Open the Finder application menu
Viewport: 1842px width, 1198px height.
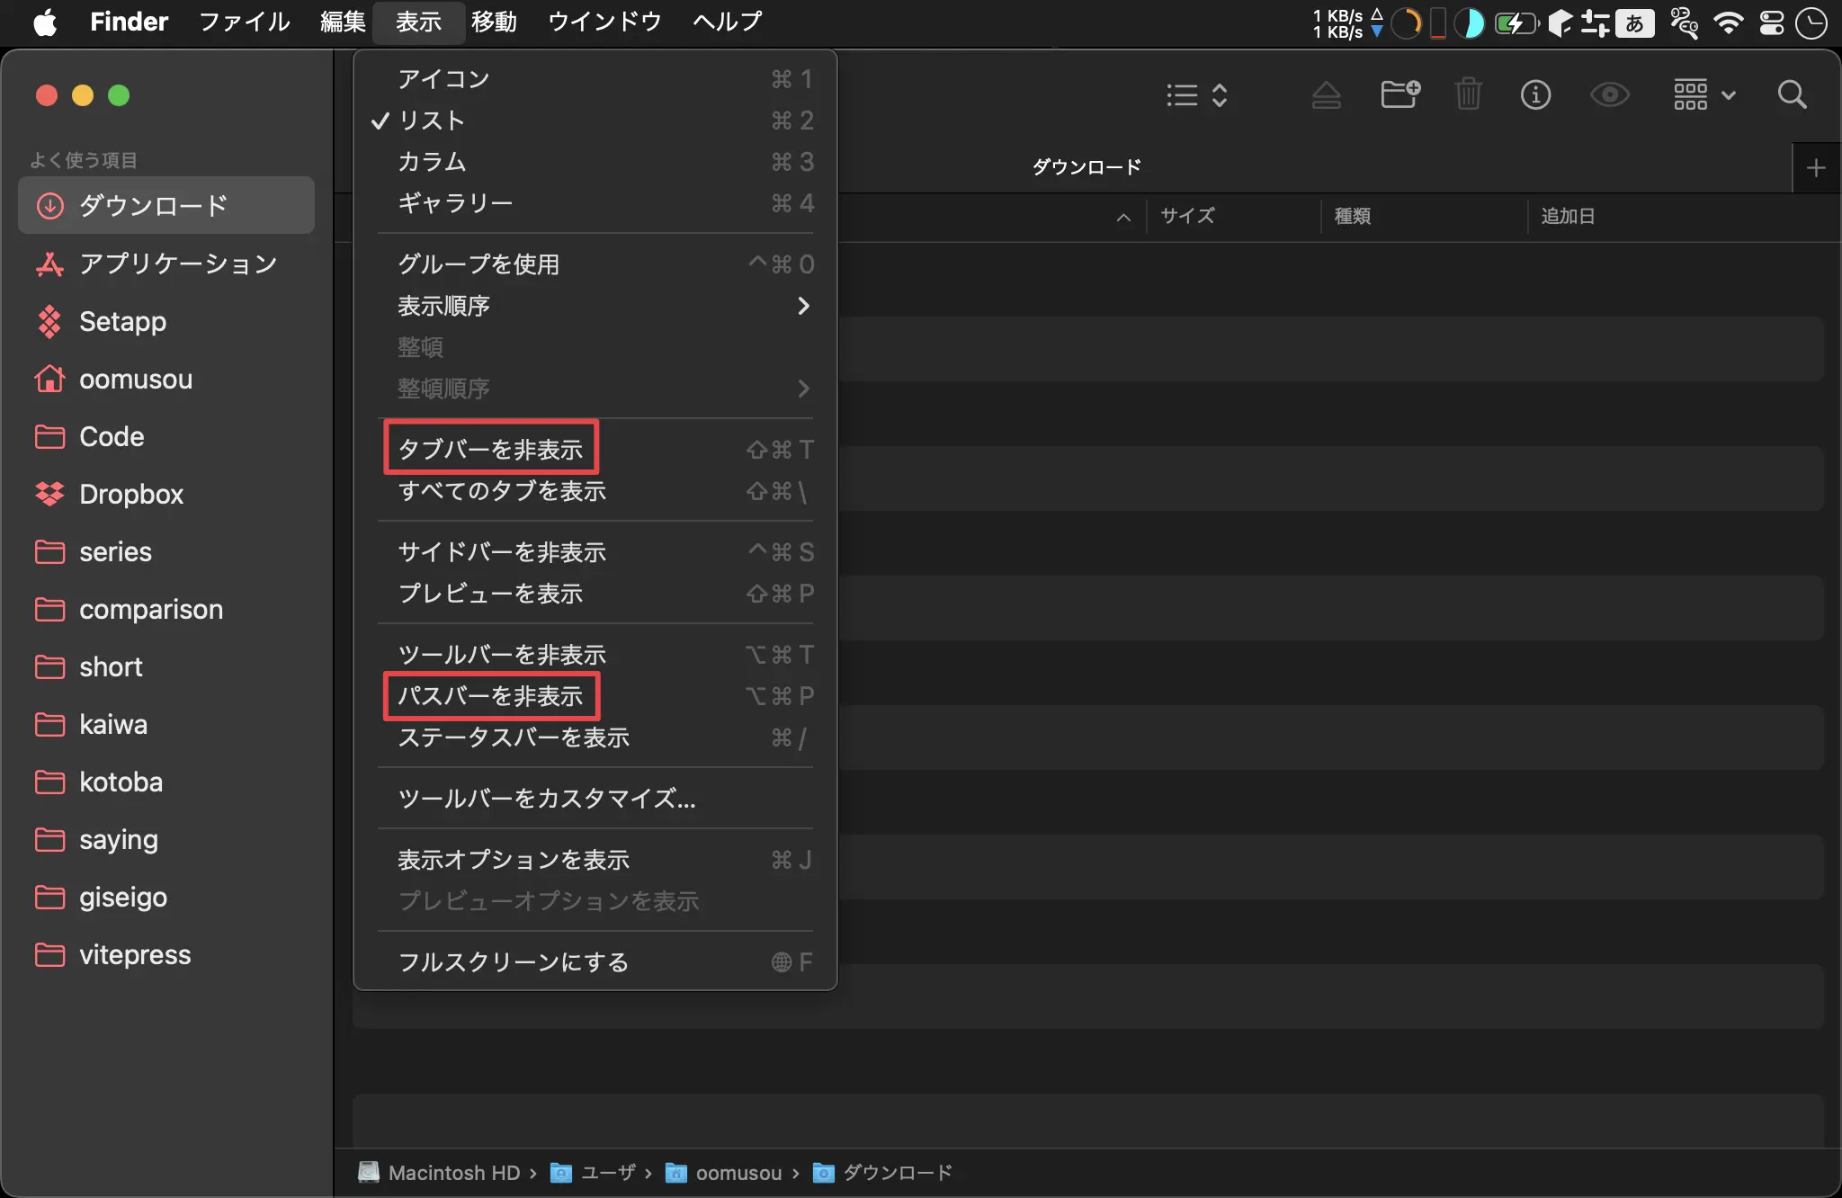click(x=129, y=22)
